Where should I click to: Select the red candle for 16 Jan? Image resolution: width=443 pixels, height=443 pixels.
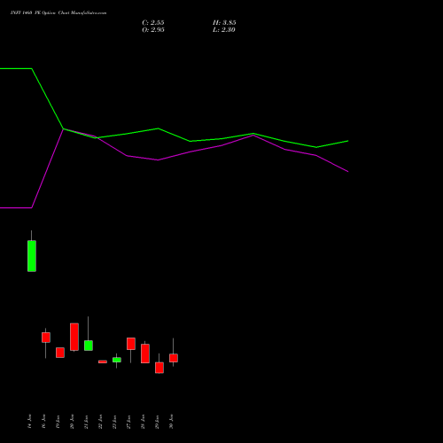46,338
